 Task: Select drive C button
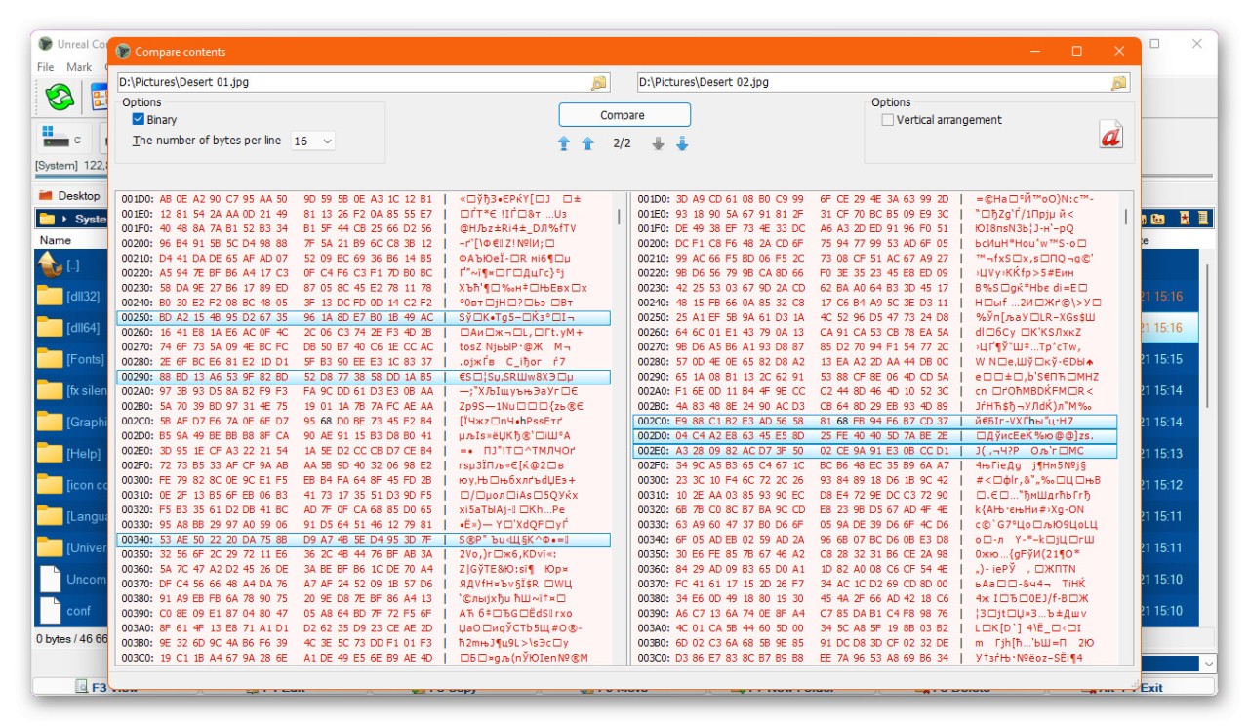click(x=60, y=138)
